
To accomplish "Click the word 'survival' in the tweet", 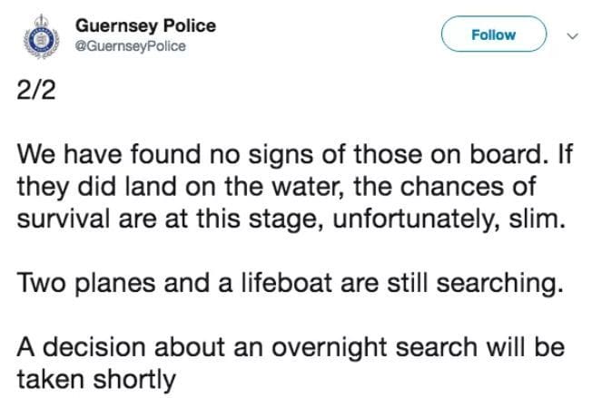I will [x=64, y=219].
